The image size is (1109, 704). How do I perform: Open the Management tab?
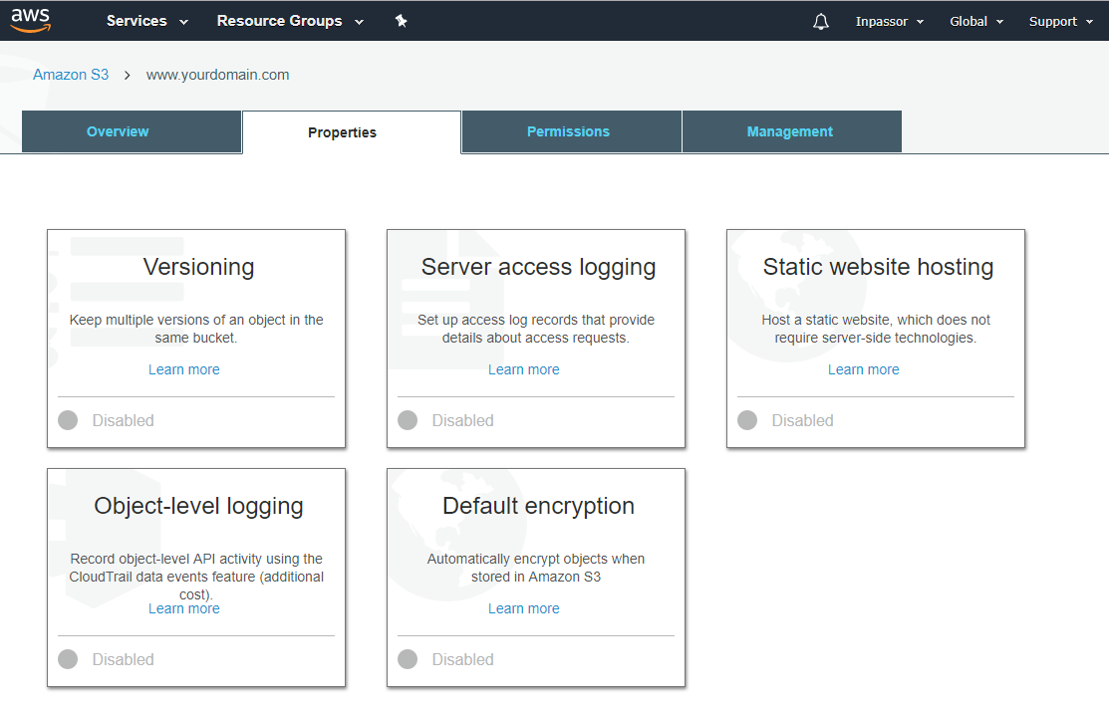(790, 131)
